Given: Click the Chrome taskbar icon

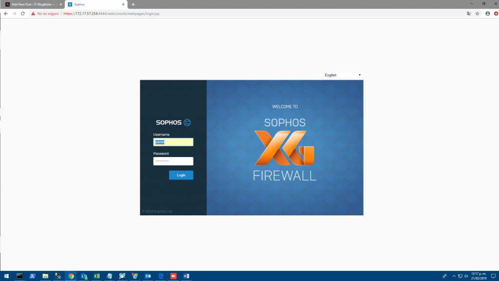Looking at the screenshot, I should [71, 276].
